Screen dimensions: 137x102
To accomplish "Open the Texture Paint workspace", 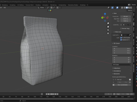I will [x=29, y=5].
